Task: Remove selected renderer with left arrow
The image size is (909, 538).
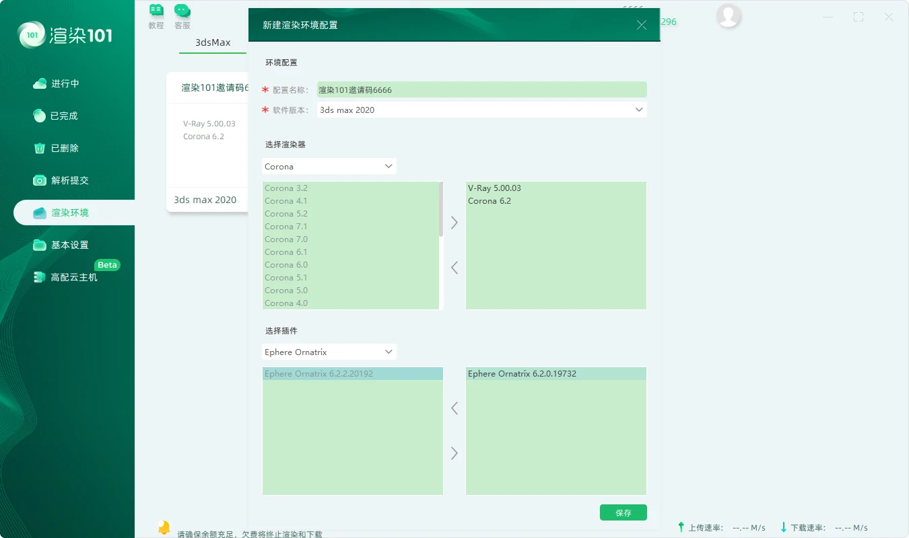Action: [454, 268]
